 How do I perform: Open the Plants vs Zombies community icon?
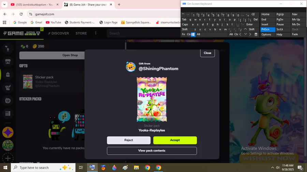8,145
